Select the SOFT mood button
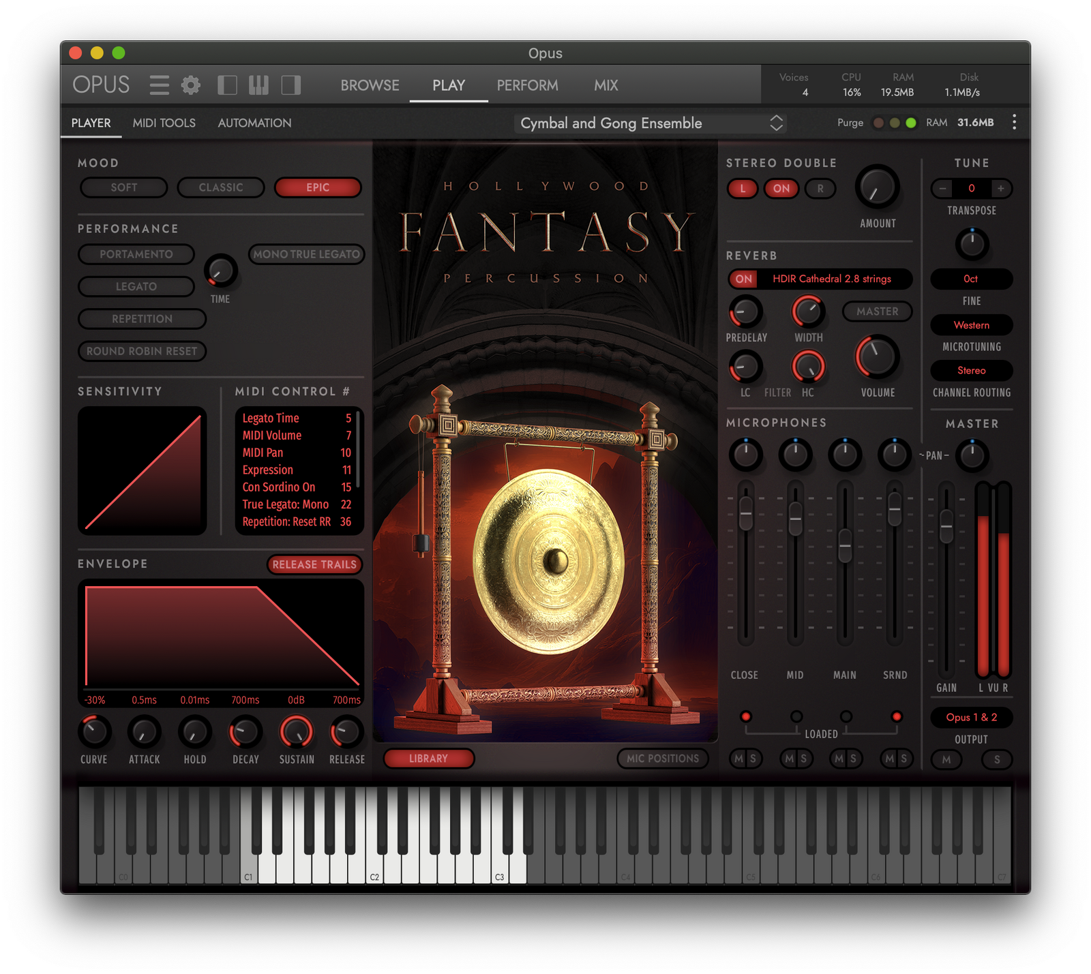The height and width of the screenshot is (974, 1091). tap(124, 187)
